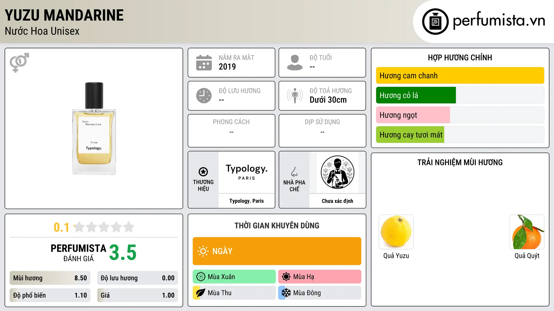The image size is (554, 311).
Task: Click the PHONG CÁCH card heading
Action: point(231,122)
